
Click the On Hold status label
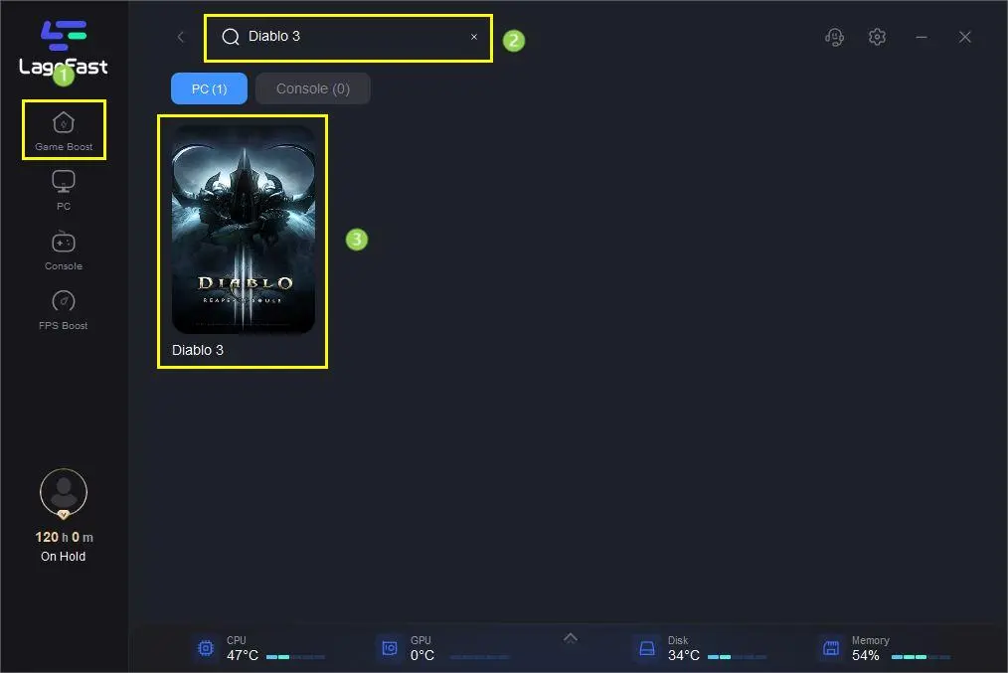(x=63, y=557)
